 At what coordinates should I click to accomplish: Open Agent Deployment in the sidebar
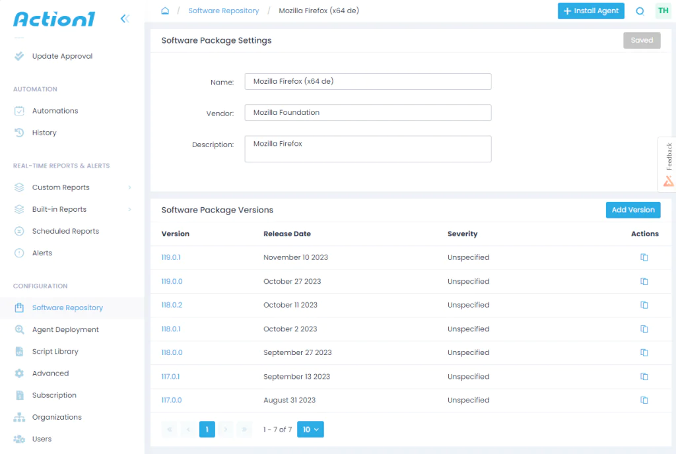point(65,329)
